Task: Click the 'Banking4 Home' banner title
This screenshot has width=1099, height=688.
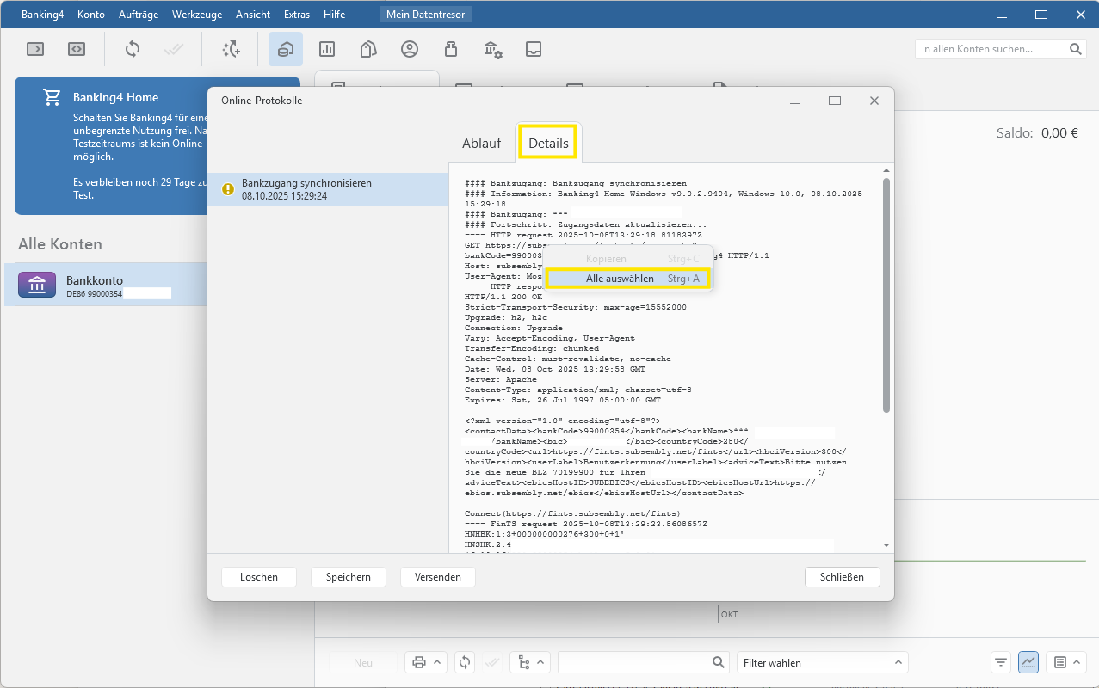Action: tap(115, 97)
